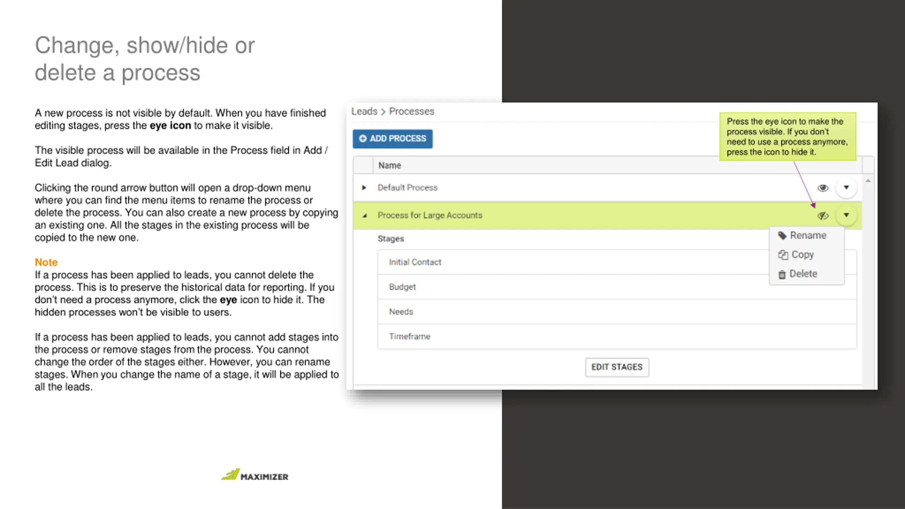Show the hidden Process for Large Accounts
Image resolution: width=905 pixels, height=509 pixels.
(823, 215)
